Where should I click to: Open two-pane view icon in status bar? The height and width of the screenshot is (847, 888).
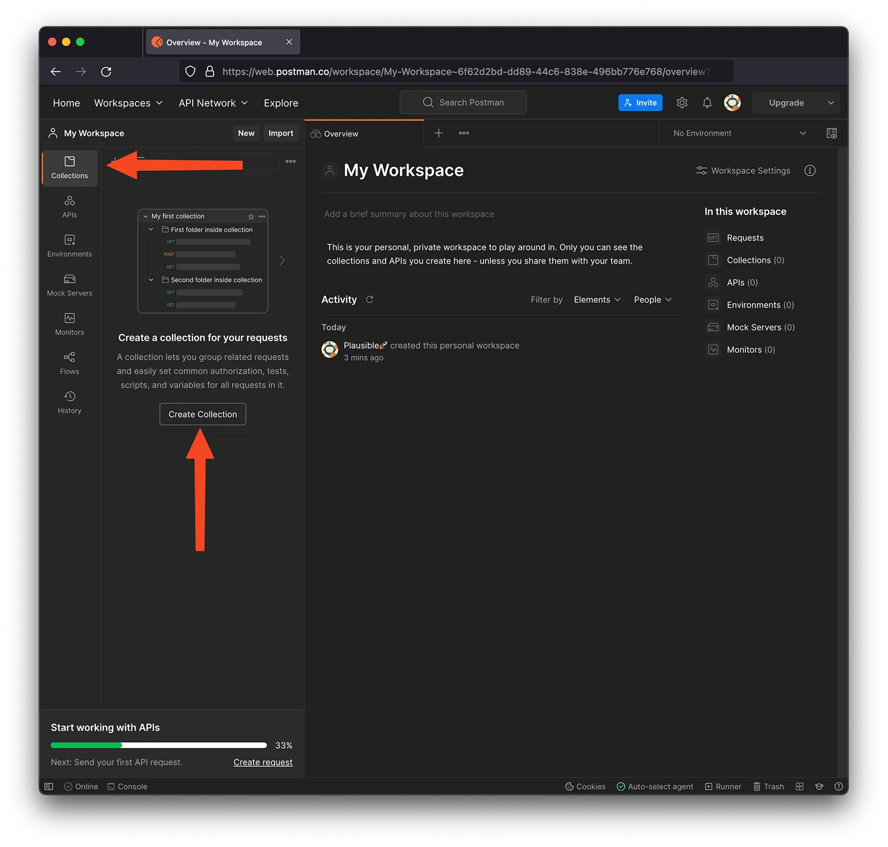(800, 786)
